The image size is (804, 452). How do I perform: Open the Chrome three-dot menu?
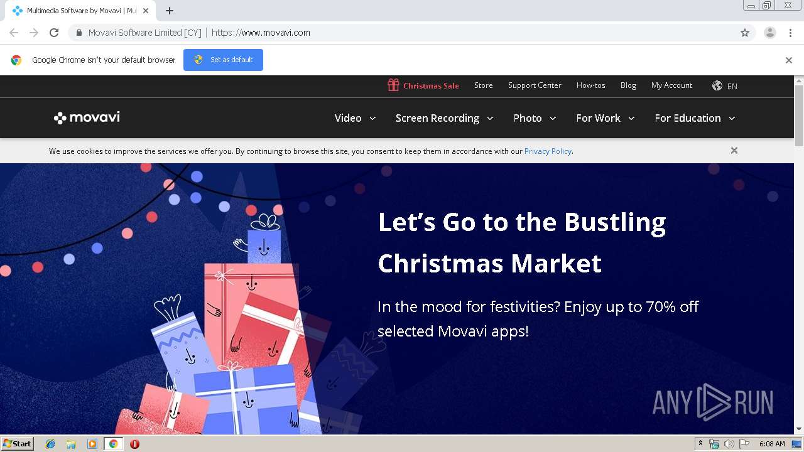790,33
